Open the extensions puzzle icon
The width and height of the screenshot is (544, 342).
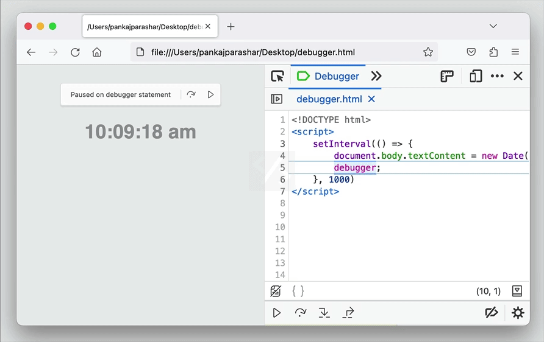(x=493, y=52)
